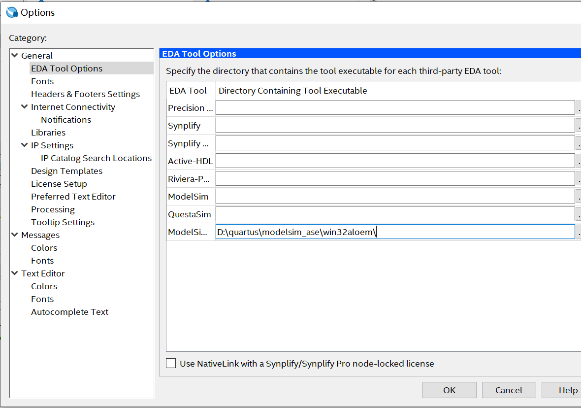The image size is (581, 408).
Task: Browse for the Active-HDL executable directory
Action: coord(579,160)
